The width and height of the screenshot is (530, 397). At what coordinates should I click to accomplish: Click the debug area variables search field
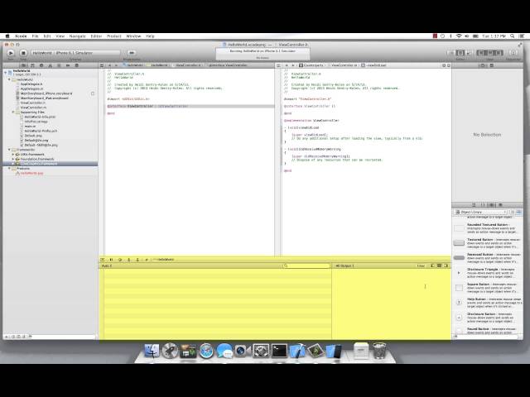pyautogui.click(x=306, y=266)
